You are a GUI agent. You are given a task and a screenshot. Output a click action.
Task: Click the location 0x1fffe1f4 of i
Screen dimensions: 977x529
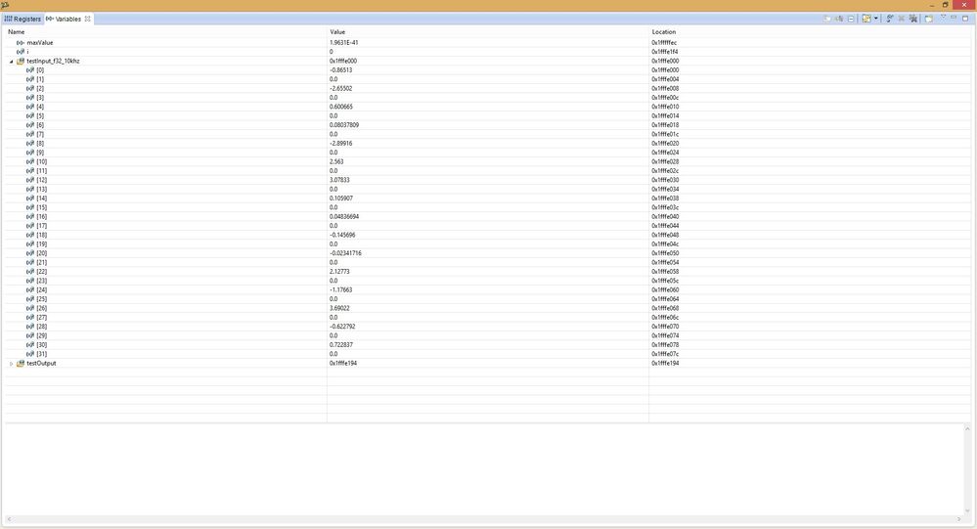pyautogui.click(x=665, y=52)
